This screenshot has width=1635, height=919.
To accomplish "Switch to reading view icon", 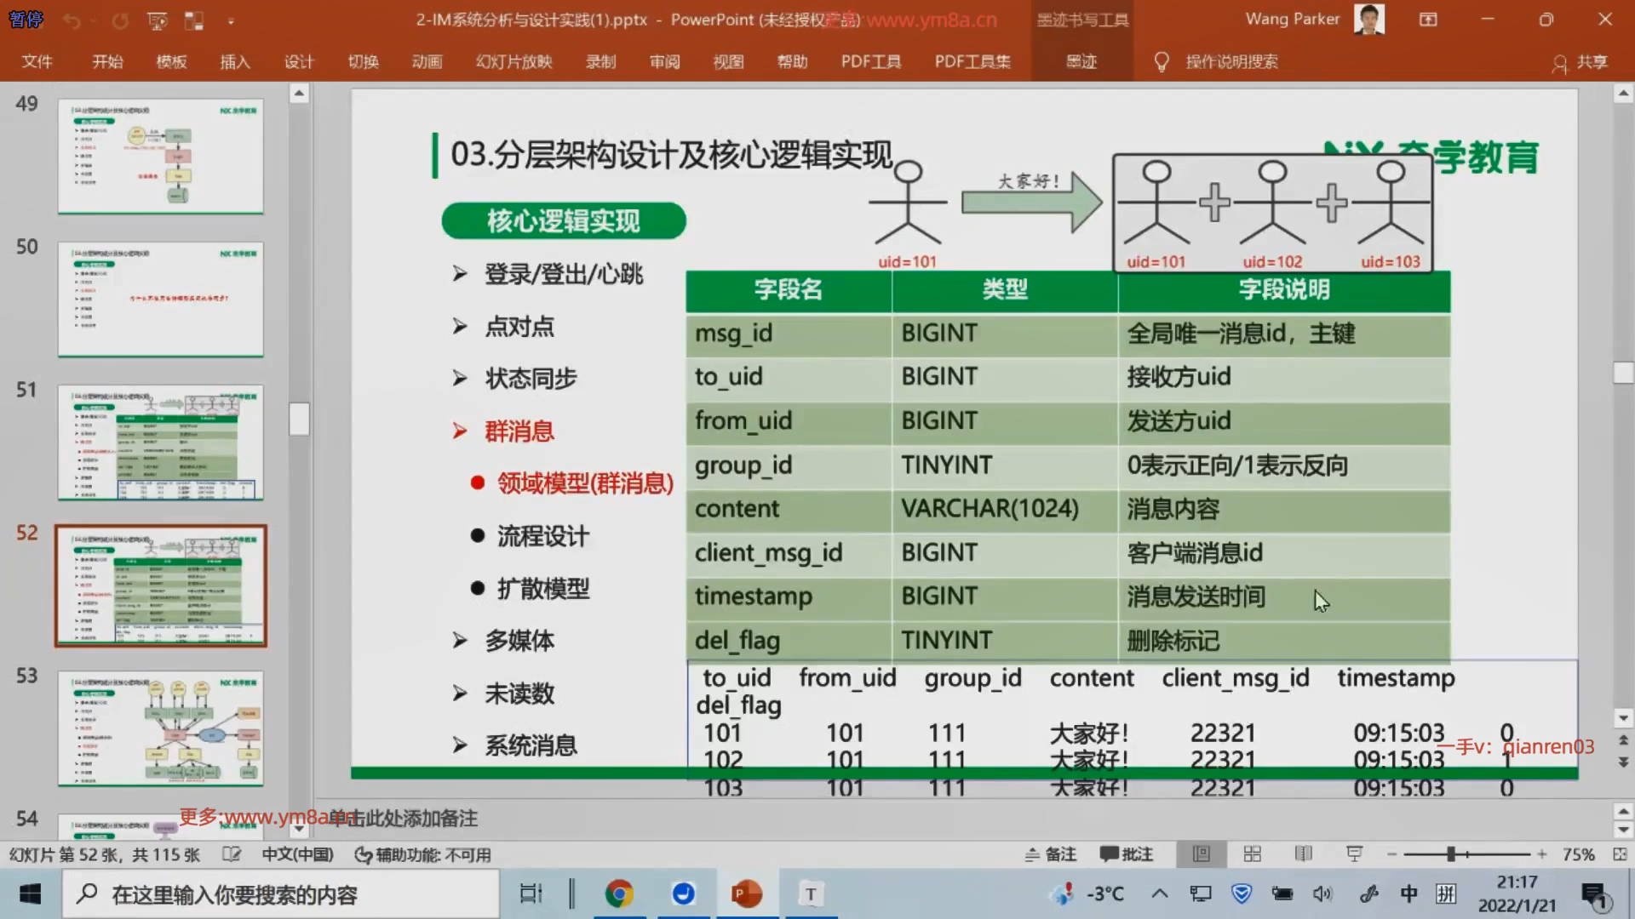I will 1303,854.
